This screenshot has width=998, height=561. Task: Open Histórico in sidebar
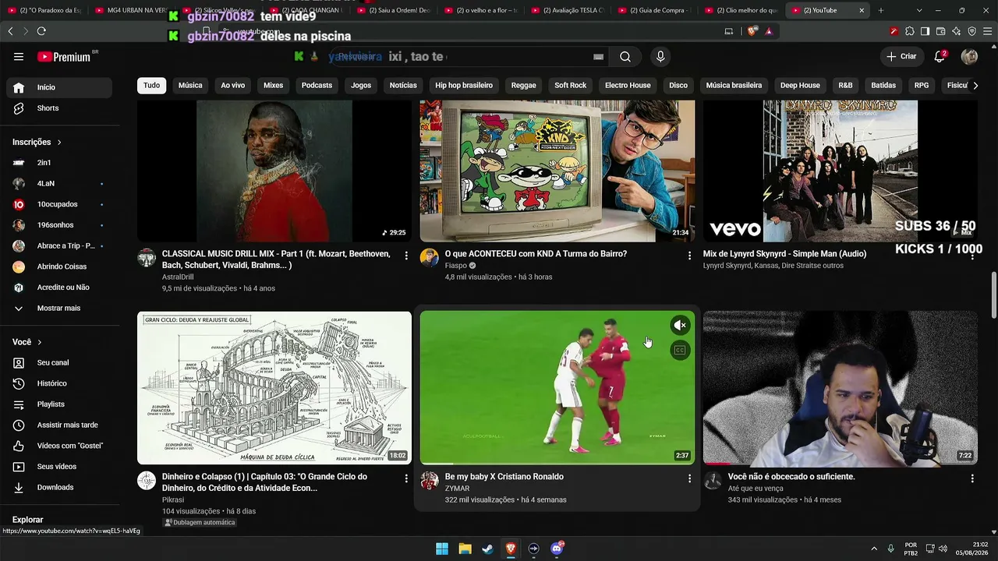point(59,383)
